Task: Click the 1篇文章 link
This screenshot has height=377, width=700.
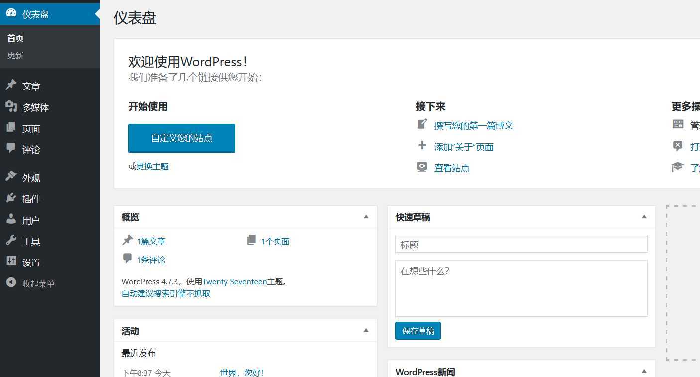Action: tap(151, 241)
